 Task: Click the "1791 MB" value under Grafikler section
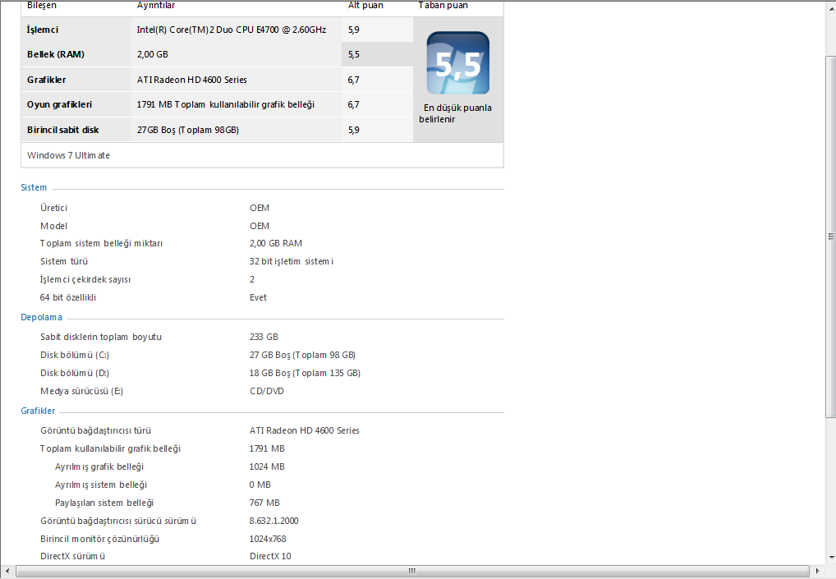[267, 449]
